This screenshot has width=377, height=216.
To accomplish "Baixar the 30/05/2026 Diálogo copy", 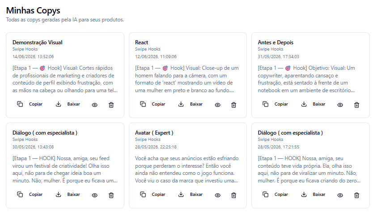I will 68,195.
